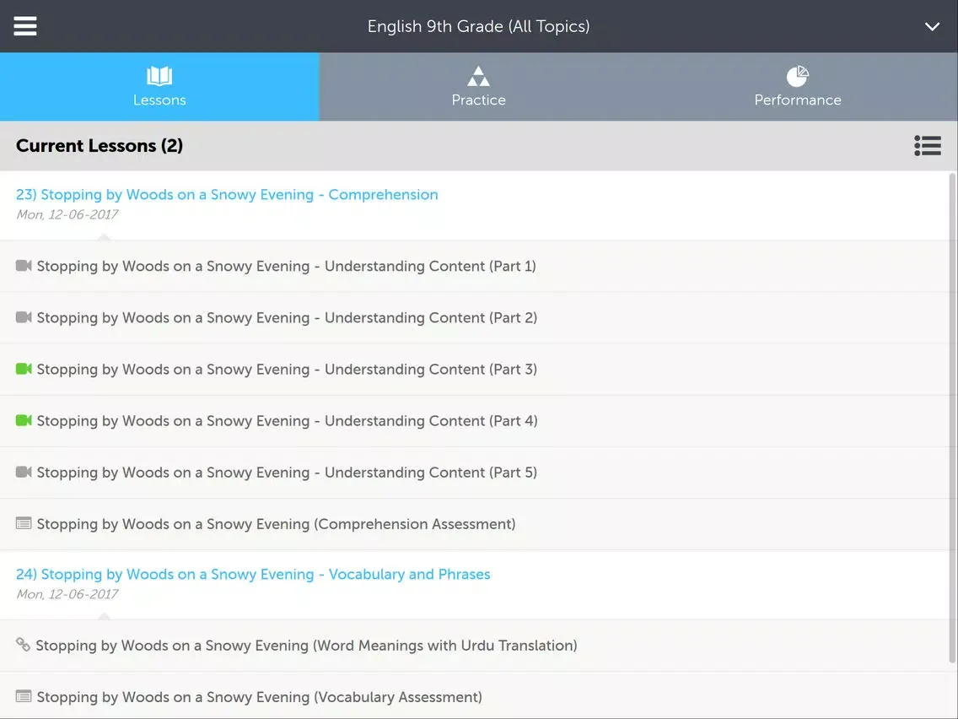Open English 9th Grade topic title
The image size is (958, 719).
click(478, 26)
